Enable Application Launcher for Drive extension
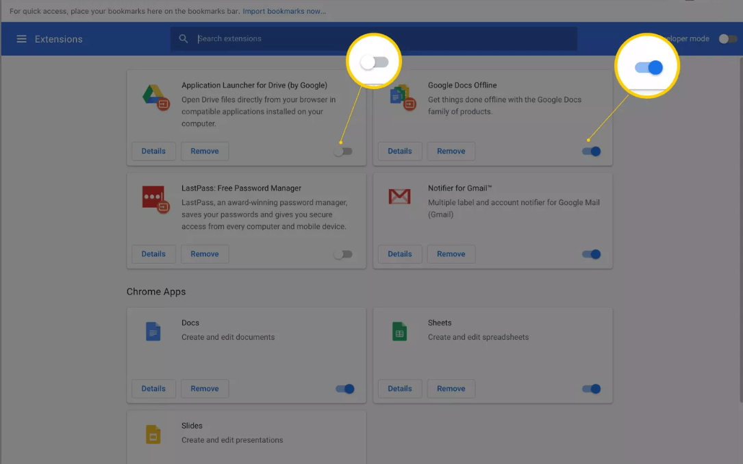Image resolution: width=743 pixels, height=464 pixels. click(x=343, y=151)
